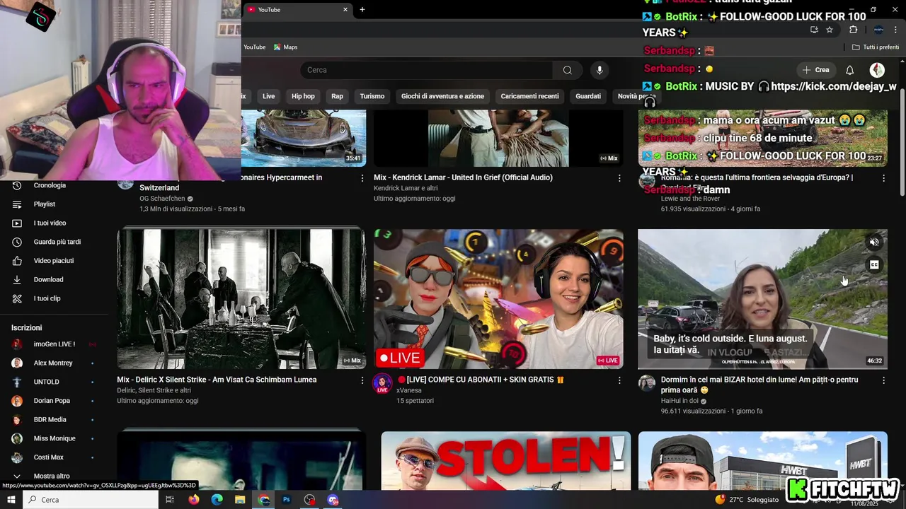906x509 pixels.
Task: Click the Kendrick Lamar e altri channel text
Action: point(406,188)
